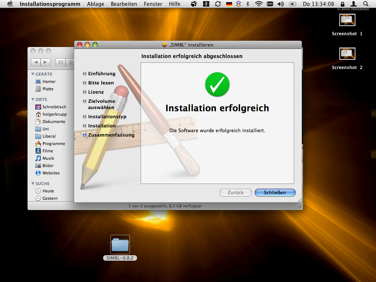Open Liberal folder in Finder sidebar
Image resolution: width=376 pixels, height=282 pixels.
click(x=46, y=136)
